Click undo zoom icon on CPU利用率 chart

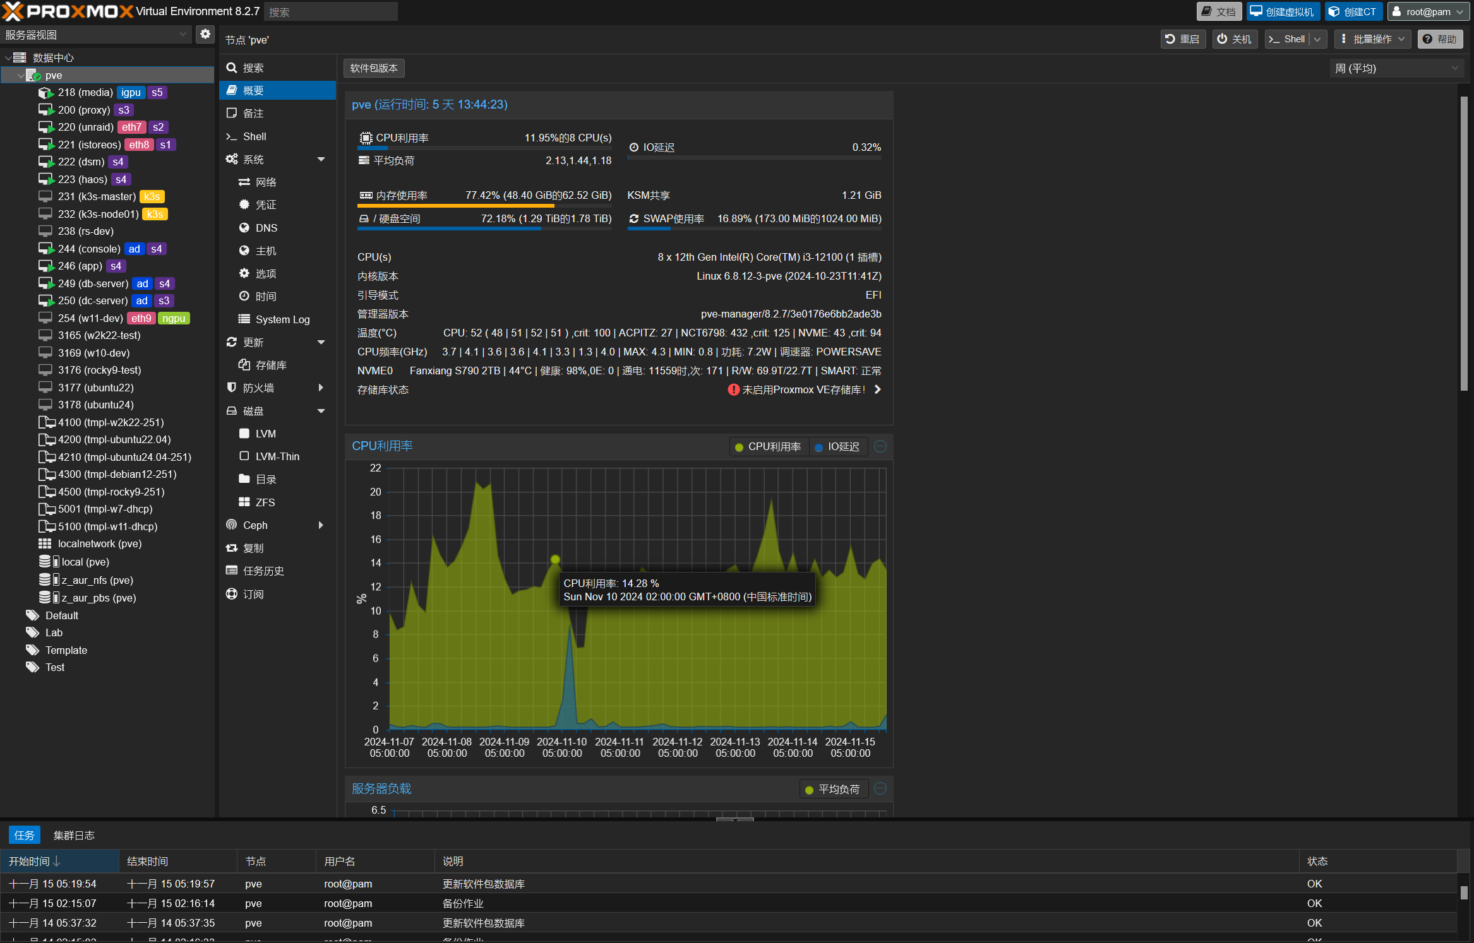point(880,447)
